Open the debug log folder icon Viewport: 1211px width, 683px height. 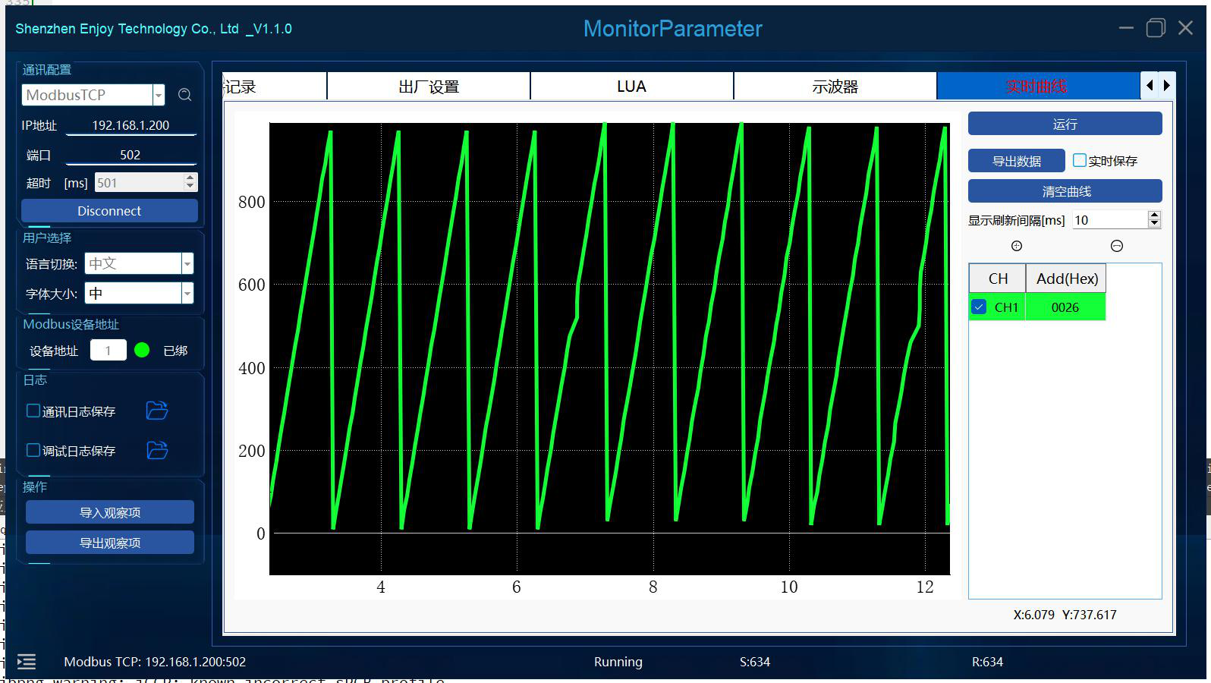pyautogui.click(x=157, y=450)
